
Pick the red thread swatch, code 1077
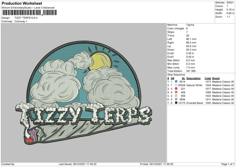[176, 89]
